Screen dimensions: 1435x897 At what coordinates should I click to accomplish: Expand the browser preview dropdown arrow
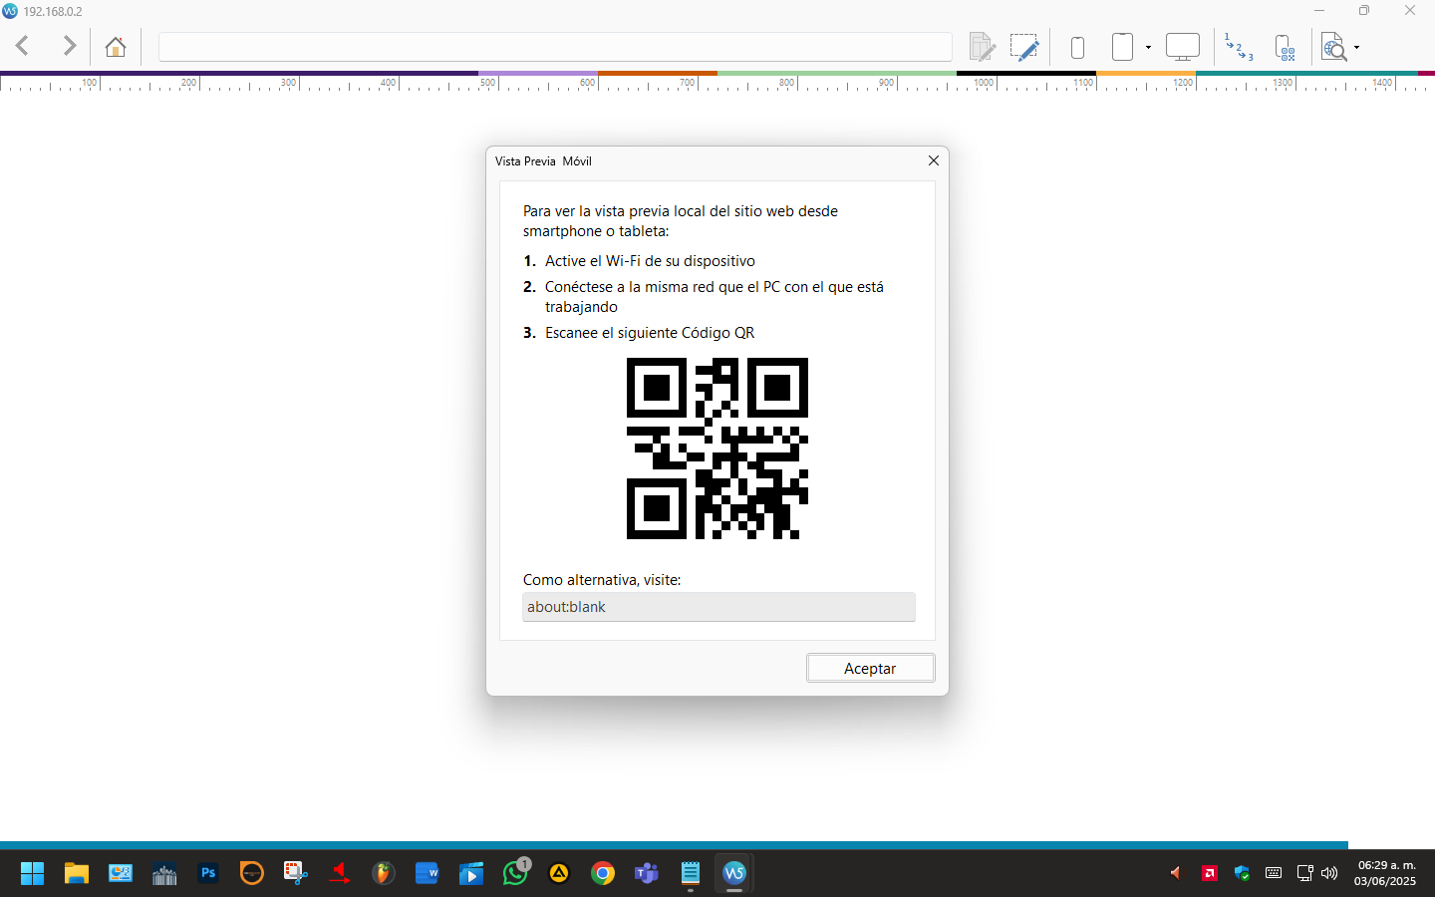pyautogui.click(x=1356, y=48)
